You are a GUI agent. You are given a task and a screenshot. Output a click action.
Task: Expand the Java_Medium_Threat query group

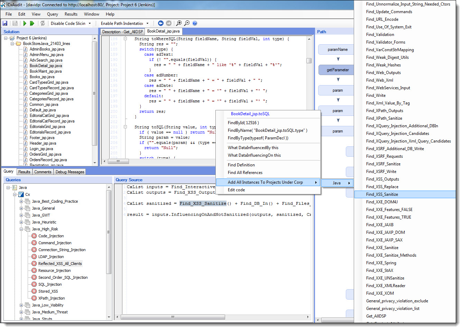click(x=21, y=312)
